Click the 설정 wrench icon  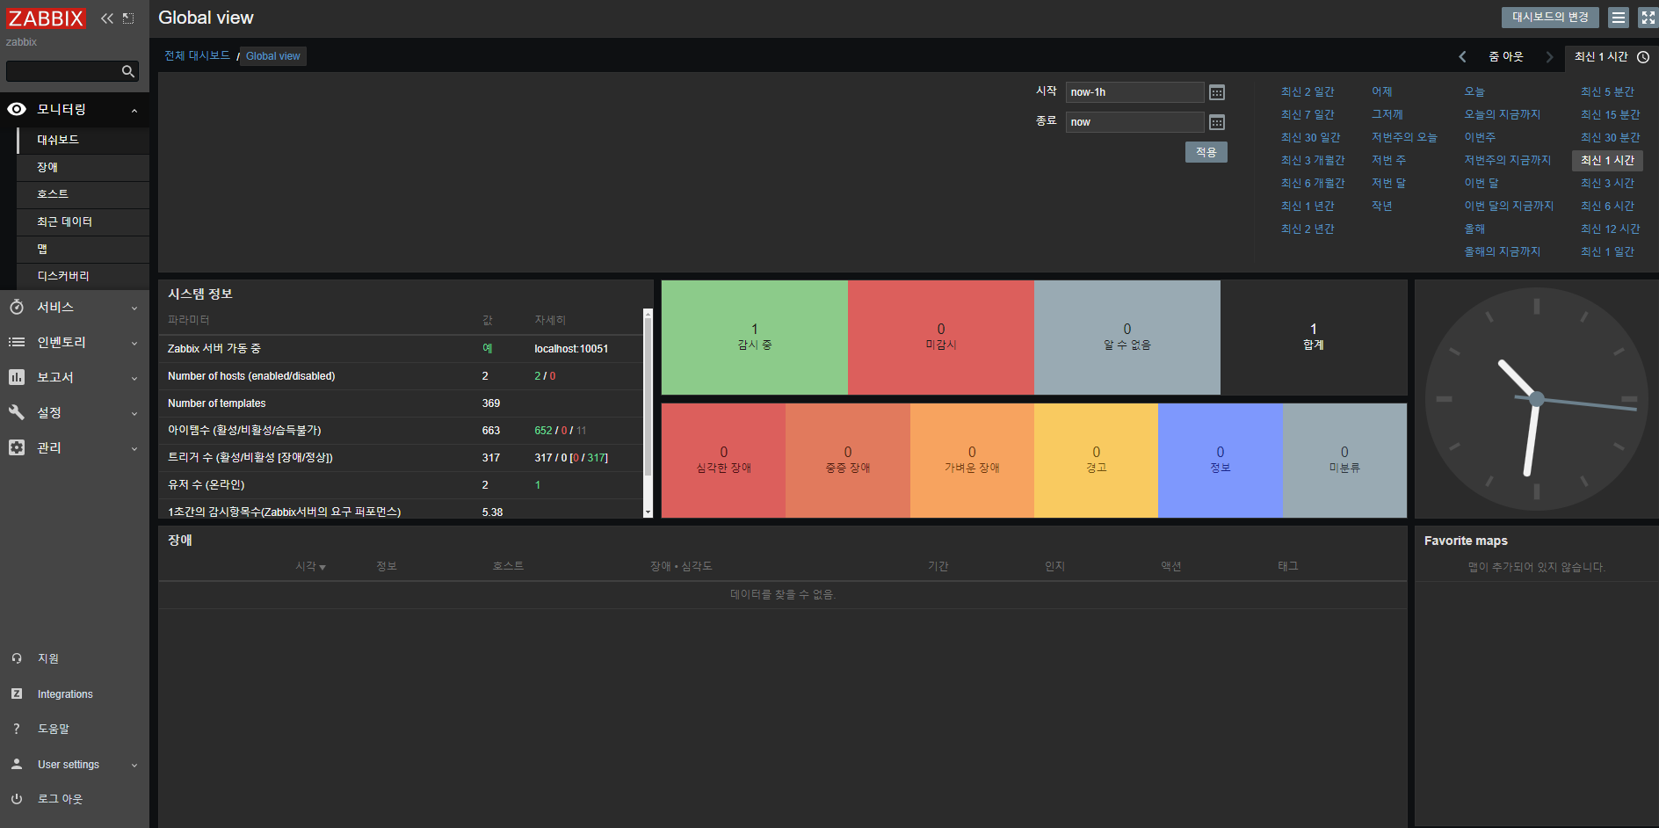17,412
